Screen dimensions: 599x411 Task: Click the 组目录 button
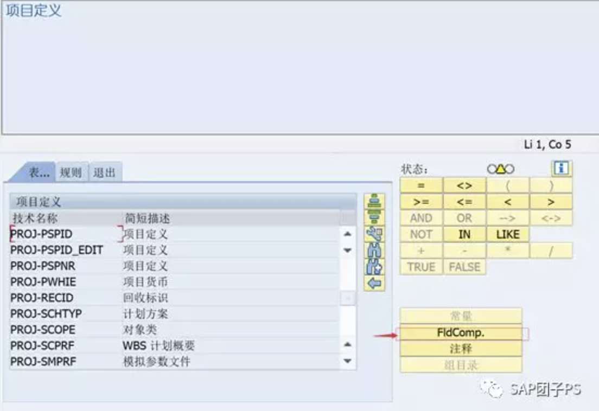[x=461, y=365]
